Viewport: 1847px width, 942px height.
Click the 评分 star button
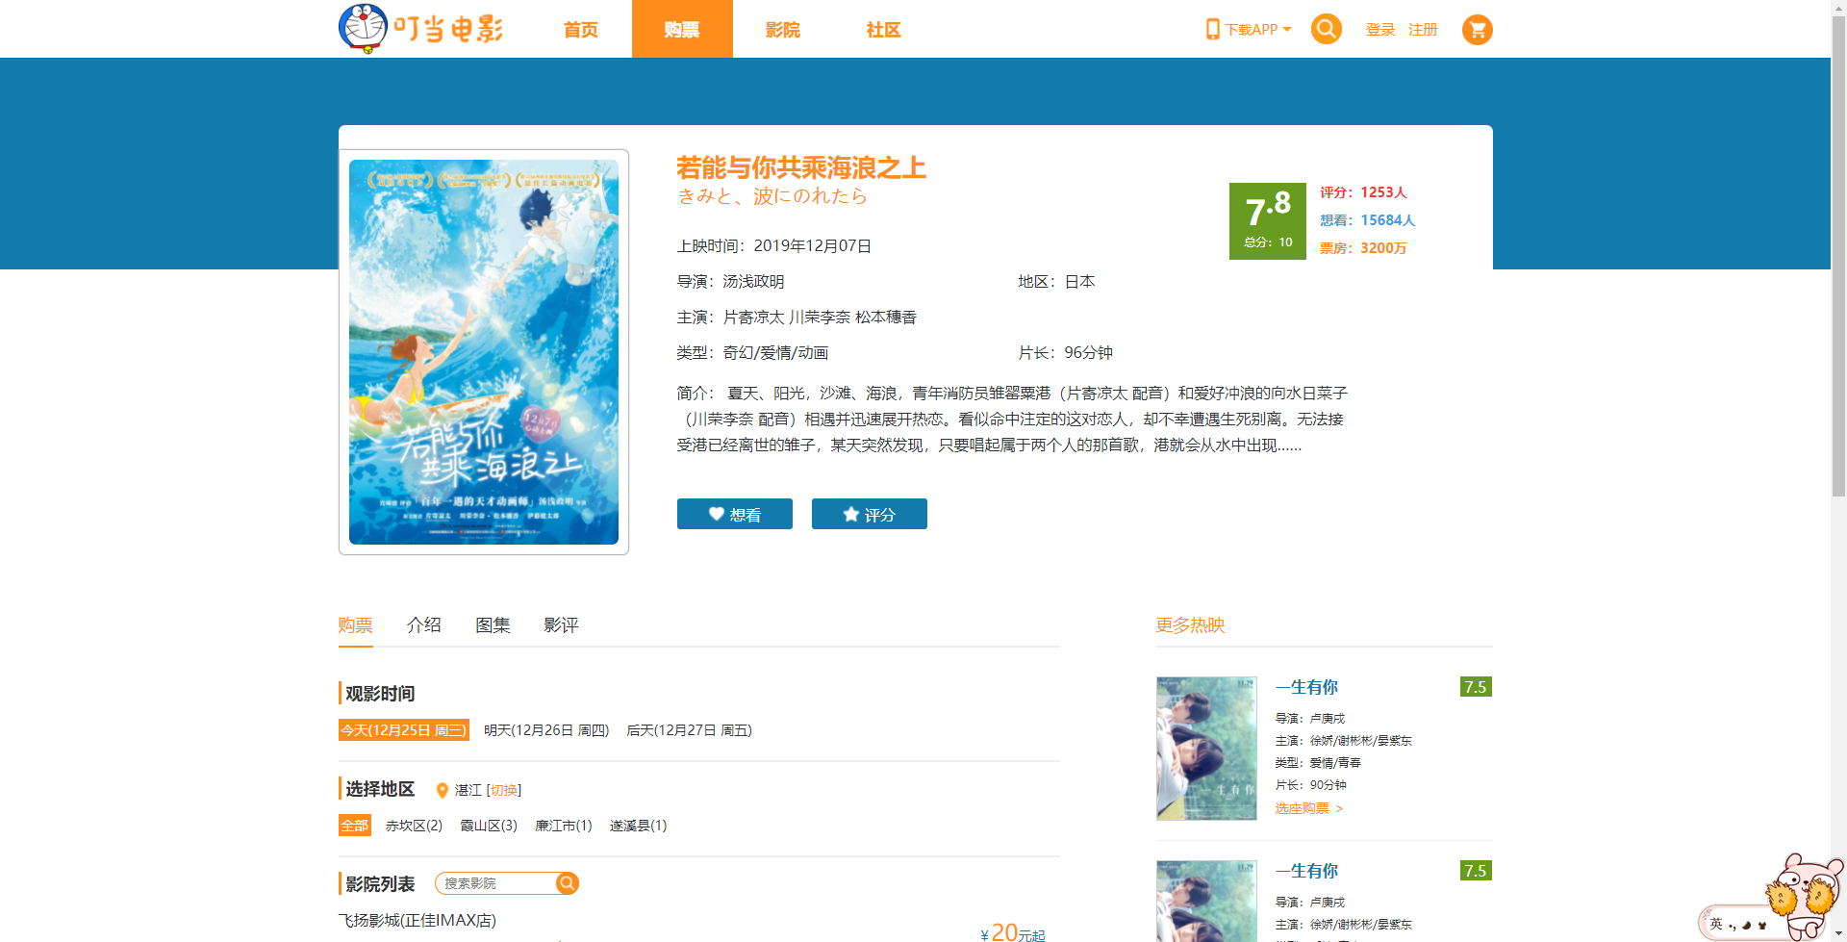[870, 514]
